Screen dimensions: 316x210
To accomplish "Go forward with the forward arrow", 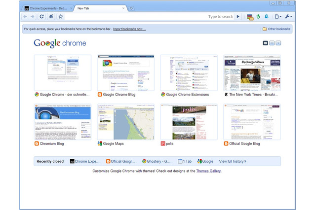I will (33, 16).
